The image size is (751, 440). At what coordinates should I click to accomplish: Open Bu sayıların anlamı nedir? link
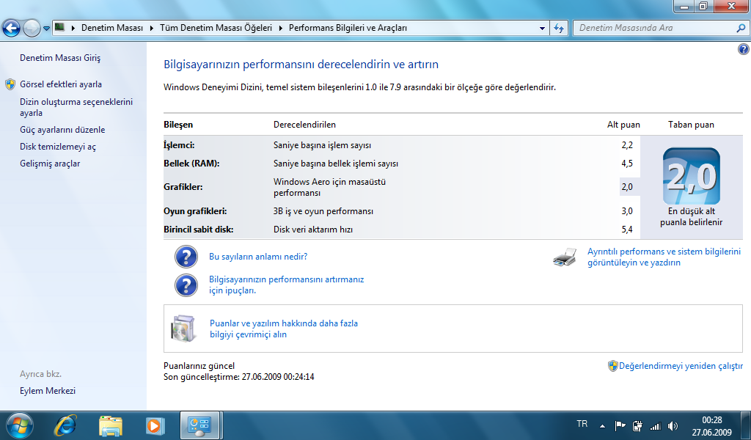(x=258, y=257)
